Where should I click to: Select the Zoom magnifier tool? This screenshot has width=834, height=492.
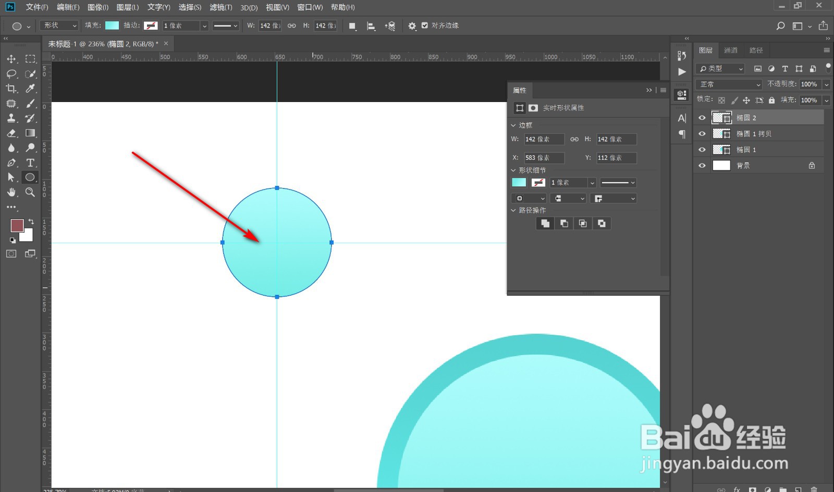click(31, 192)
